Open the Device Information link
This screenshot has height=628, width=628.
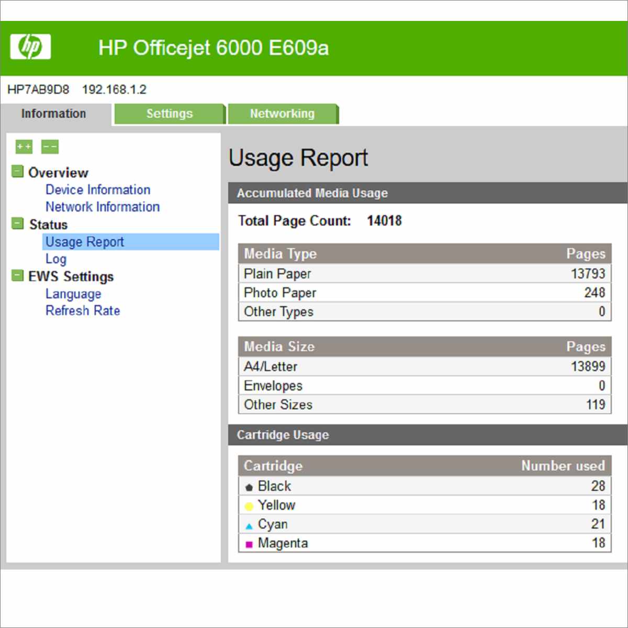[x=98, y=189]
